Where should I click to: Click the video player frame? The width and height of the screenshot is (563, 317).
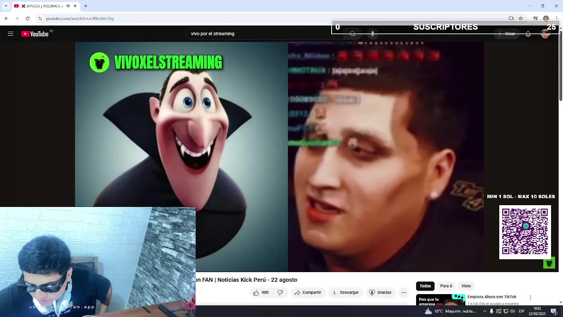(279, 156)
